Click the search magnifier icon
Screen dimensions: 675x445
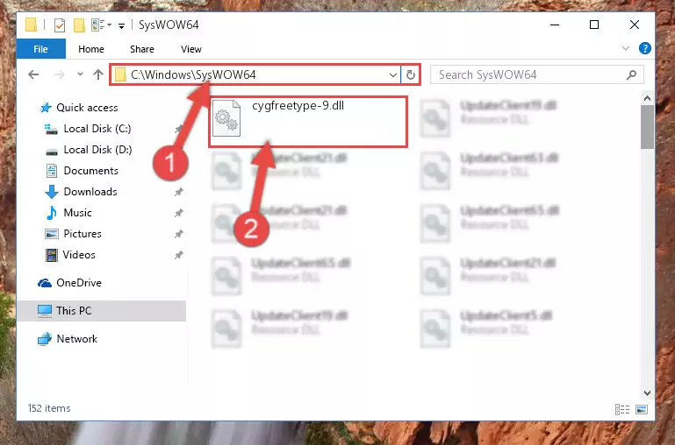(631, 75)
